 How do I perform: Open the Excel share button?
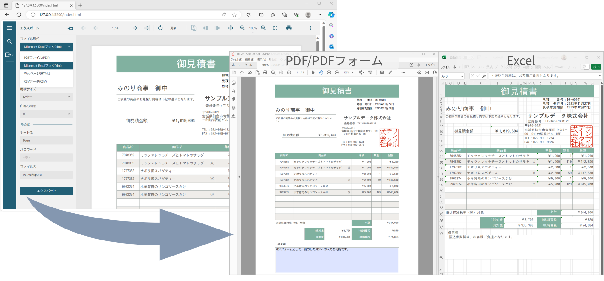coord(596,67)
